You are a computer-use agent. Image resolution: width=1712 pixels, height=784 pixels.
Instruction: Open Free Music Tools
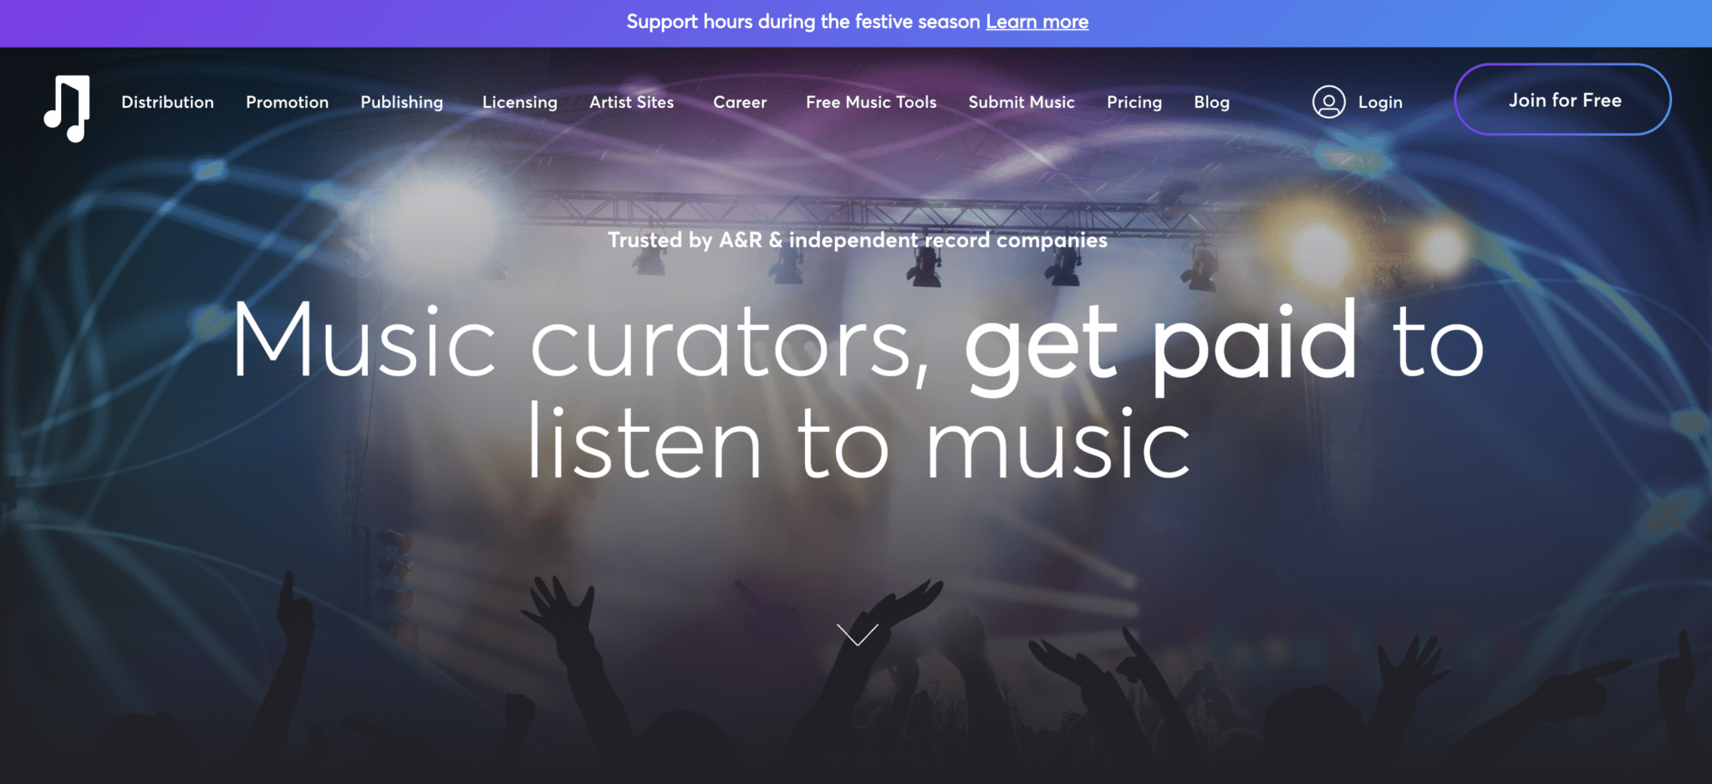tap(871, 102)
